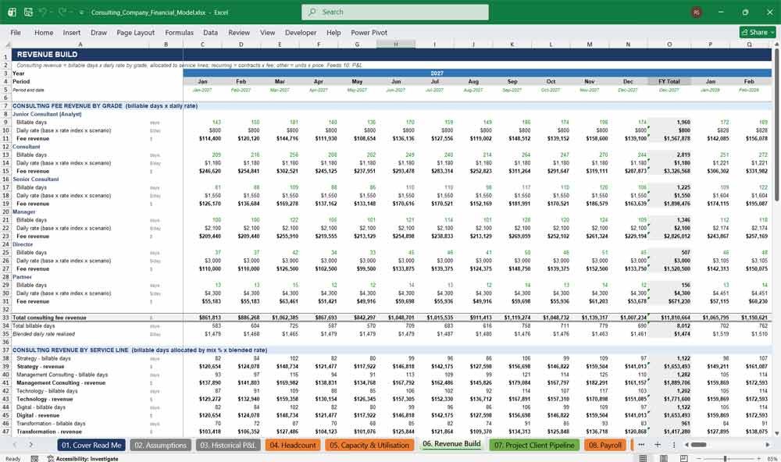
Task: Select the FY Total column heading
Action: [669, 81]
